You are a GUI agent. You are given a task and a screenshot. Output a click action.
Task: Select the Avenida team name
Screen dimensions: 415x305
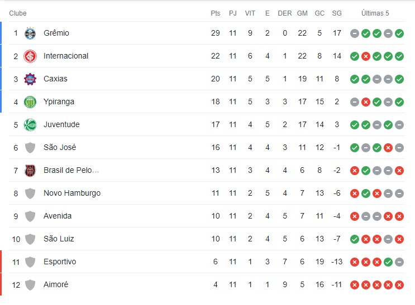[58, 216]
